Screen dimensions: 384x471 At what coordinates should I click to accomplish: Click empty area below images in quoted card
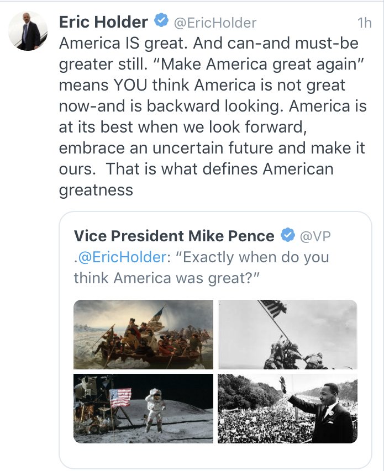pyautogui.click(x=215, y=456)
